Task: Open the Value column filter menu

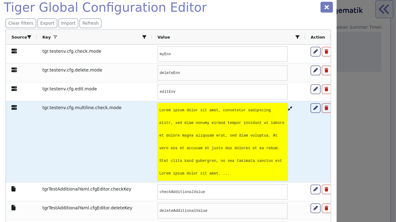Action: pyautogui.click(x=297, y=37)
